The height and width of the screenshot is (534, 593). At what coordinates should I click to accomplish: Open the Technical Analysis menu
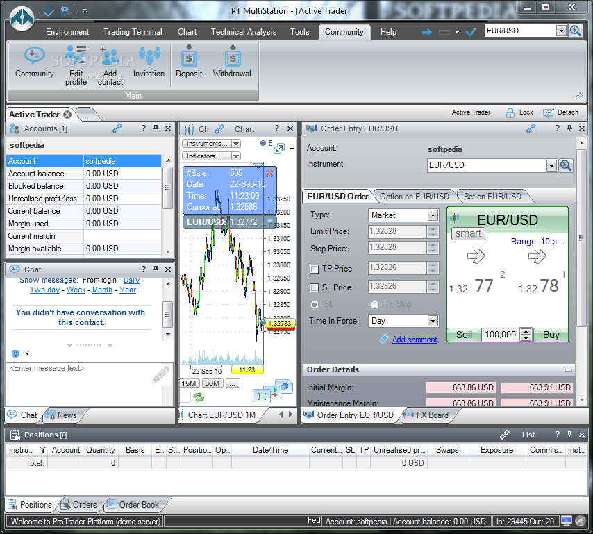coord(244,32)
